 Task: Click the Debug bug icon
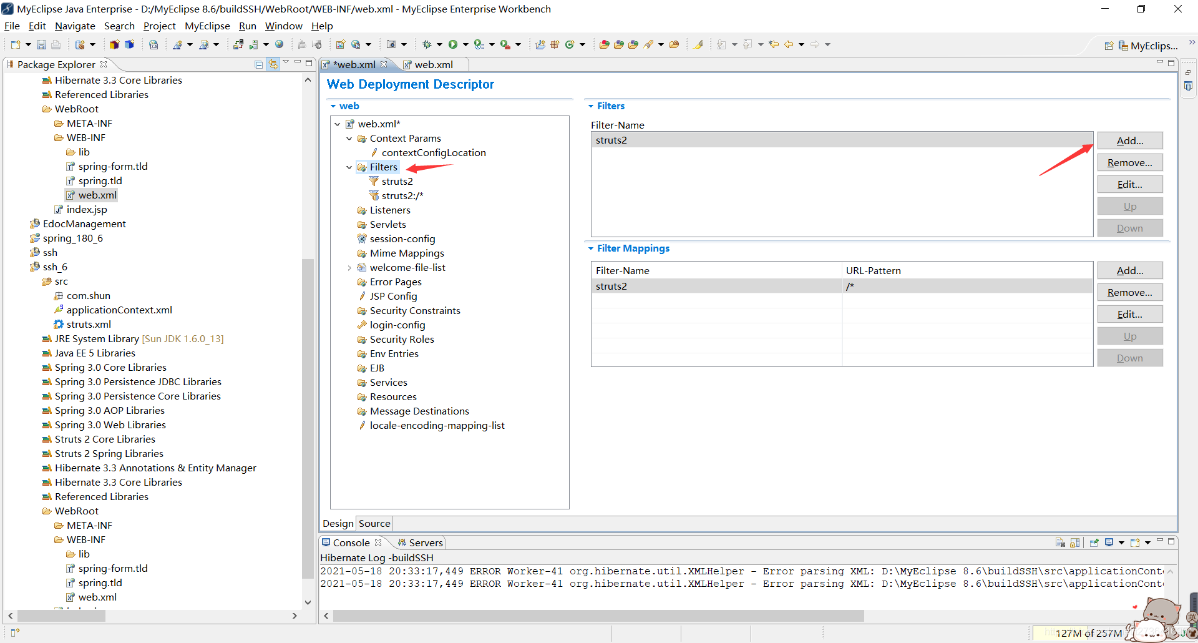coord(427,44)
